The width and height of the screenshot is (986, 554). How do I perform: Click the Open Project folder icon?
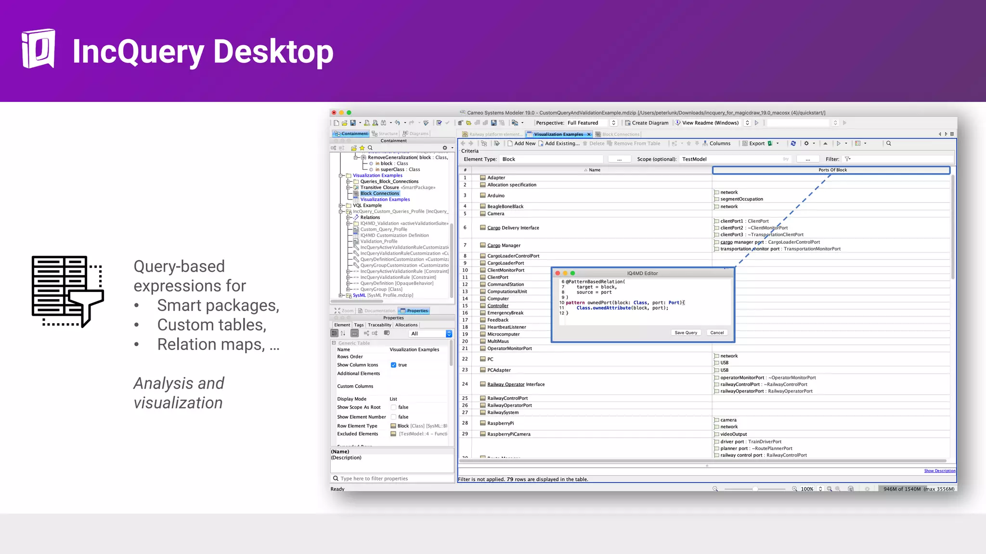coord(344,123)
